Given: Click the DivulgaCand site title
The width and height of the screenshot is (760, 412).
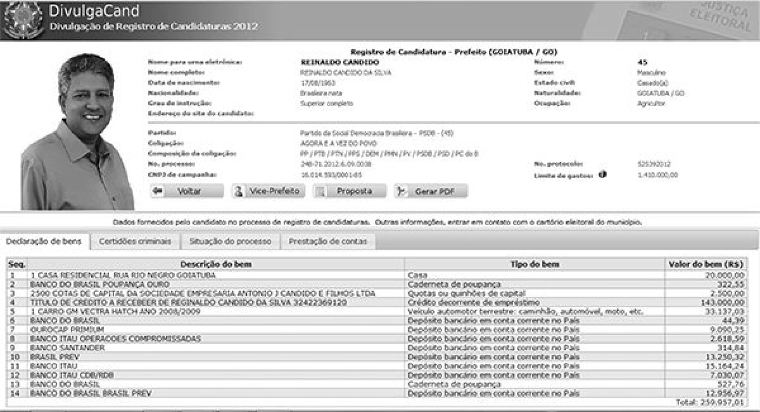Looking at the screenshot, I should tap(95, 10).
